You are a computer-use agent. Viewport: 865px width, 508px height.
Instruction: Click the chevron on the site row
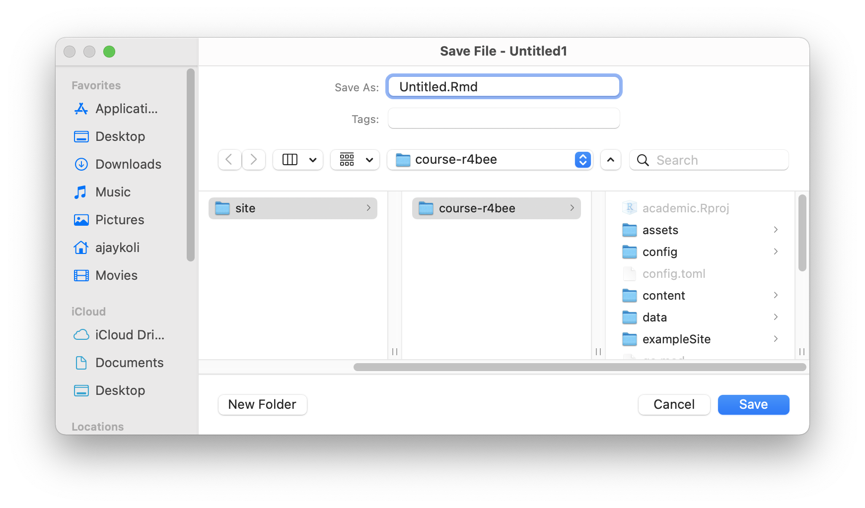[x=368, y=208]
